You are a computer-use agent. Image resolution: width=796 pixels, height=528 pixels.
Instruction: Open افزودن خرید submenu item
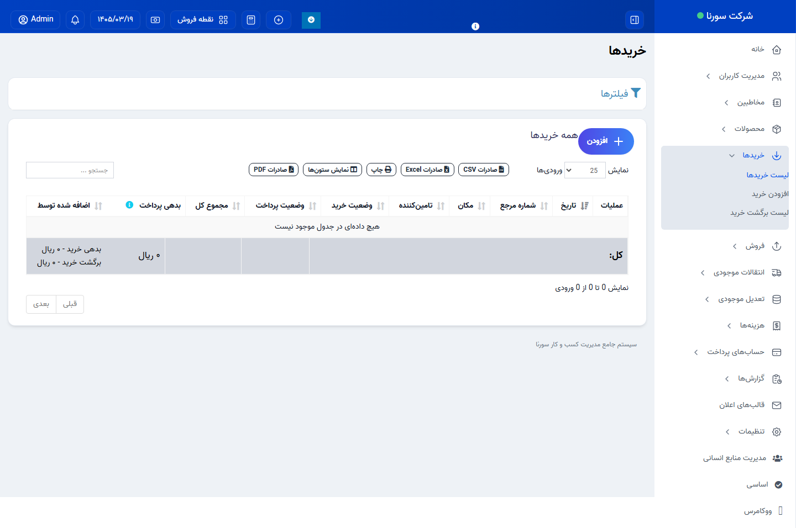pos(770,194)
